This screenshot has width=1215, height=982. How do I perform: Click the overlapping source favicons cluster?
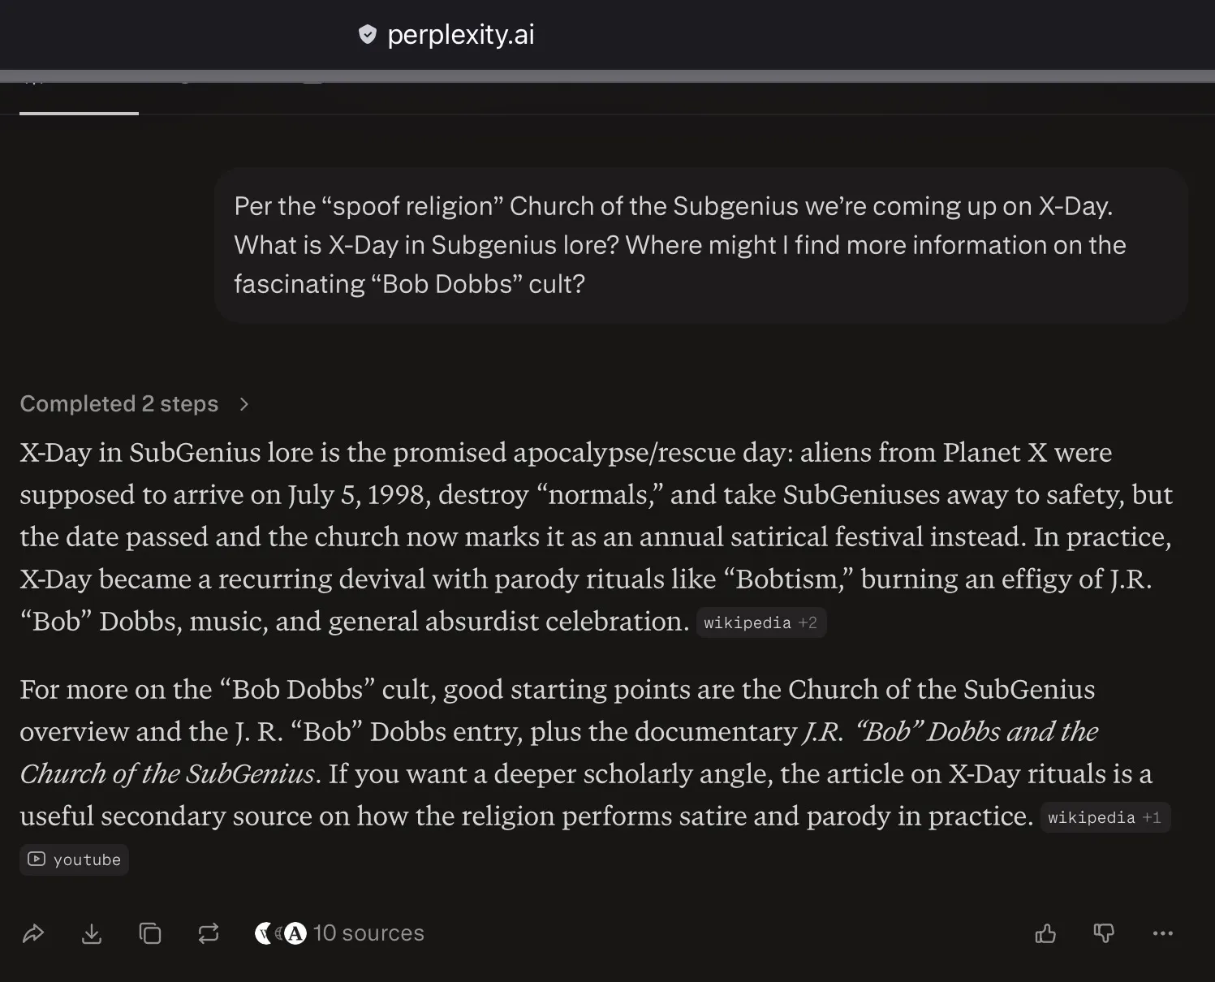point(280,933)
